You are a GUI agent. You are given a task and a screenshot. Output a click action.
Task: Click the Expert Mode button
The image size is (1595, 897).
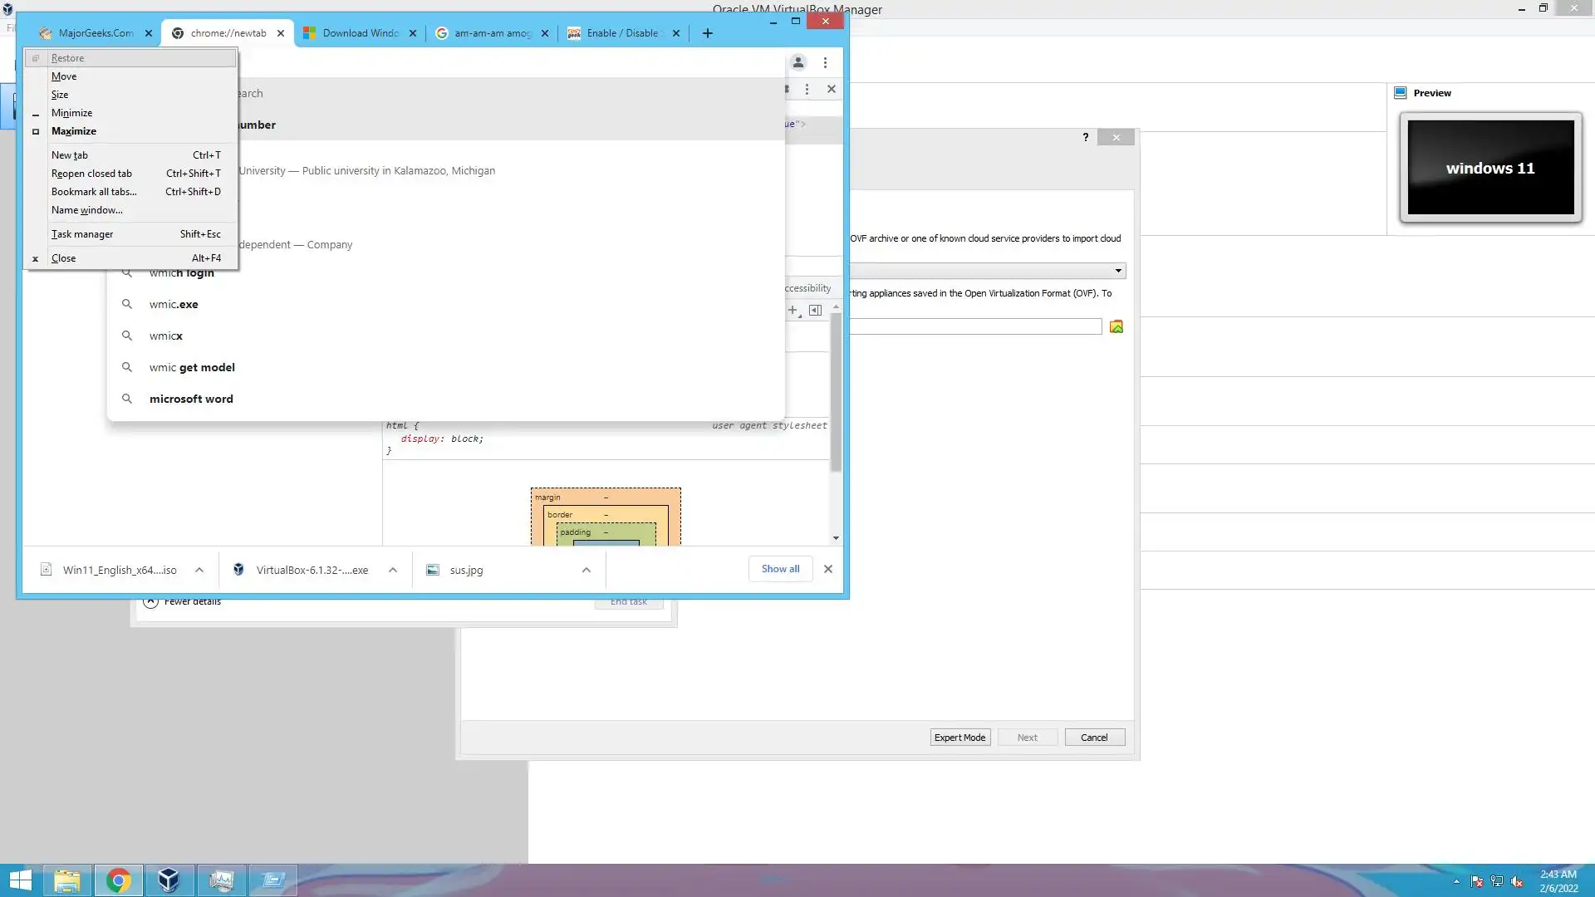(959, 738)
